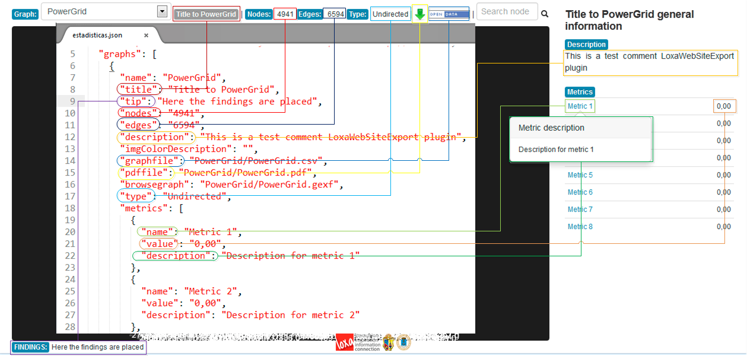This screenshot has height=356, width=747.
Task: Click the "graphfile" key in JSON
Action: click(x=150, y=161)
